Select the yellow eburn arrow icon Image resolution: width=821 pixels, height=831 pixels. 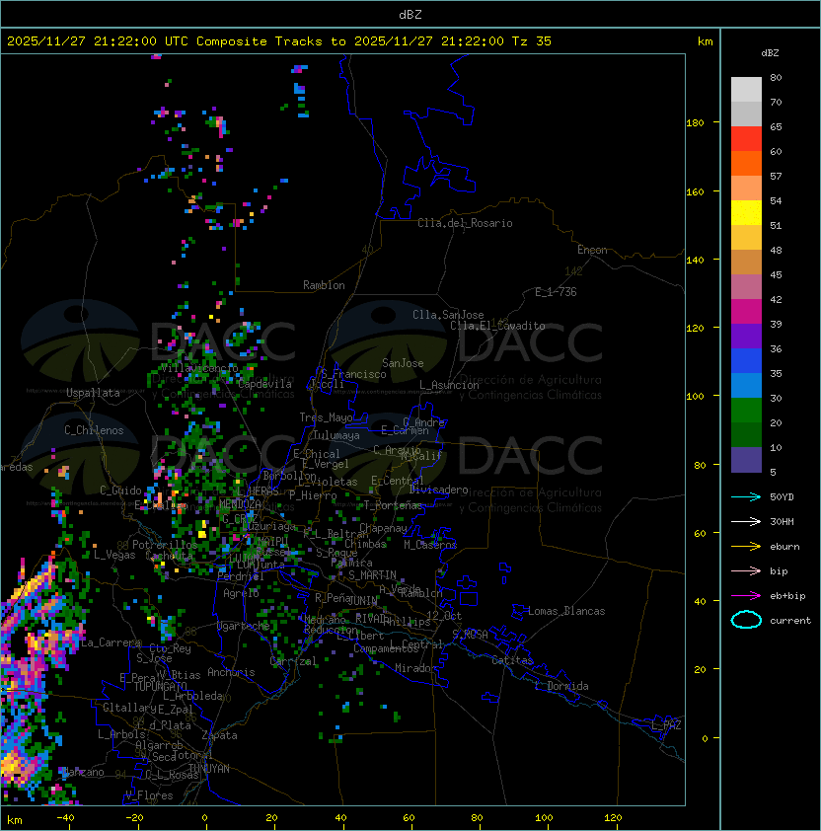click(746, 547)
